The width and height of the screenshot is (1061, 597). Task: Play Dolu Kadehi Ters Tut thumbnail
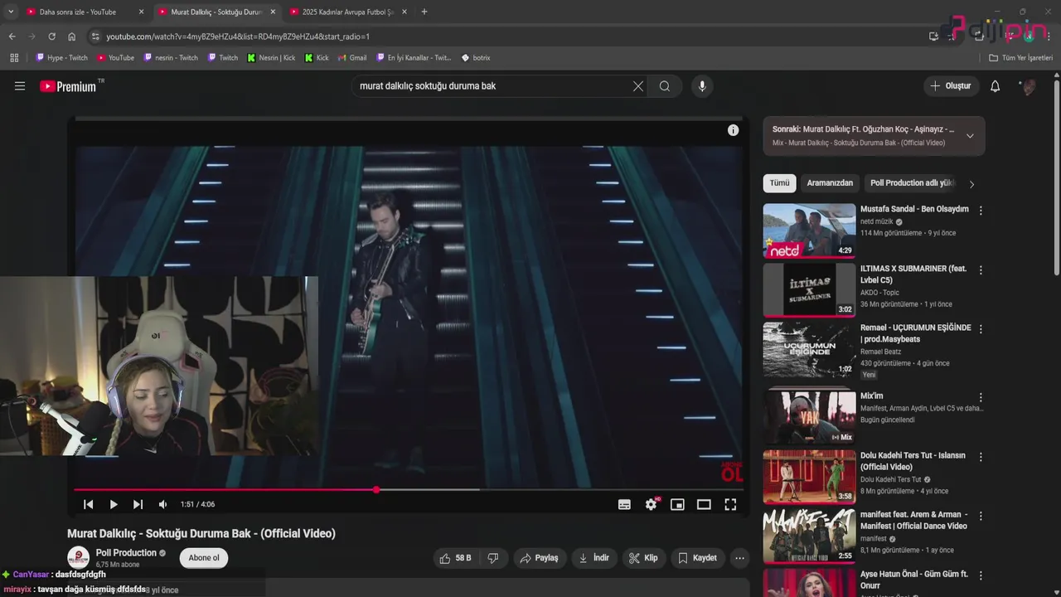point(809,477)
